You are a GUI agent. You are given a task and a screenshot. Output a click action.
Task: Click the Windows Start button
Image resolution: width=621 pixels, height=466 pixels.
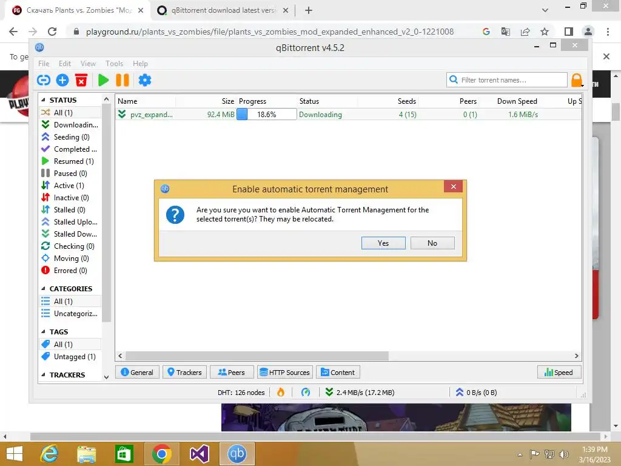[15, 454]
